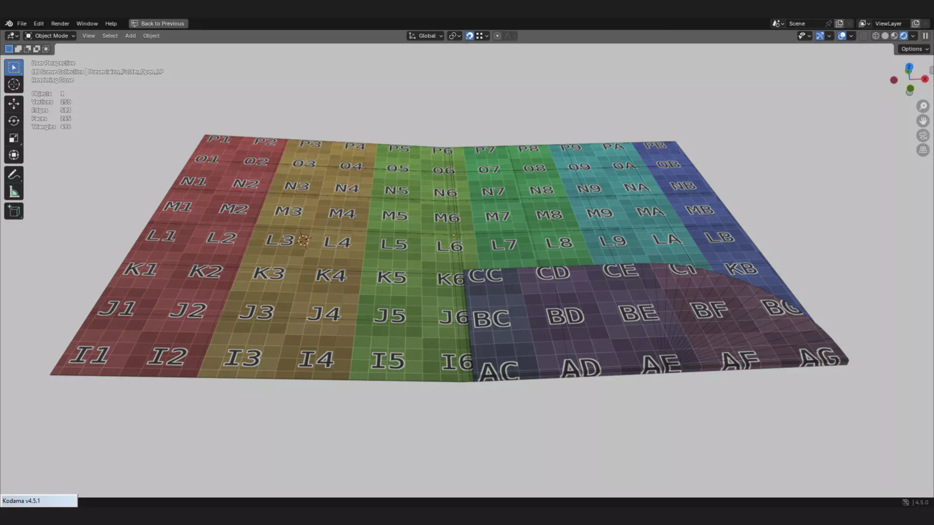Switch to perspective/orthographic view icon
Screen dimensions: 934x525
click(x=923, y=150)
